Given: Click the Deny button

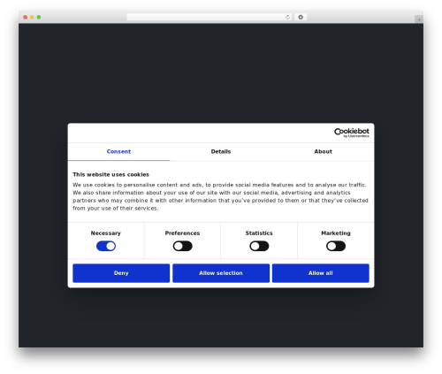Looking at the screenshot, I should pyautogui.click(x=121, y=273).
